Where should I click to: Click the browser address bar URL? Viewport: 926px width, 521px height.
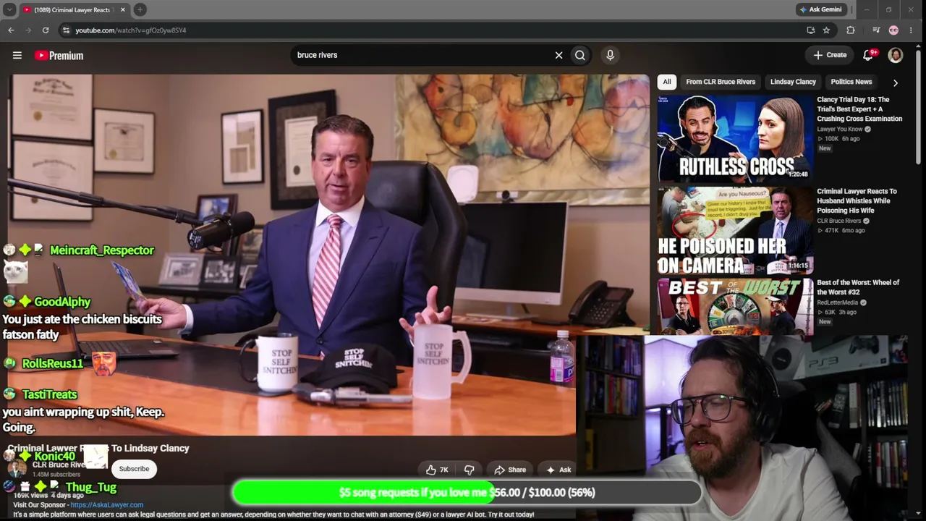130,30
